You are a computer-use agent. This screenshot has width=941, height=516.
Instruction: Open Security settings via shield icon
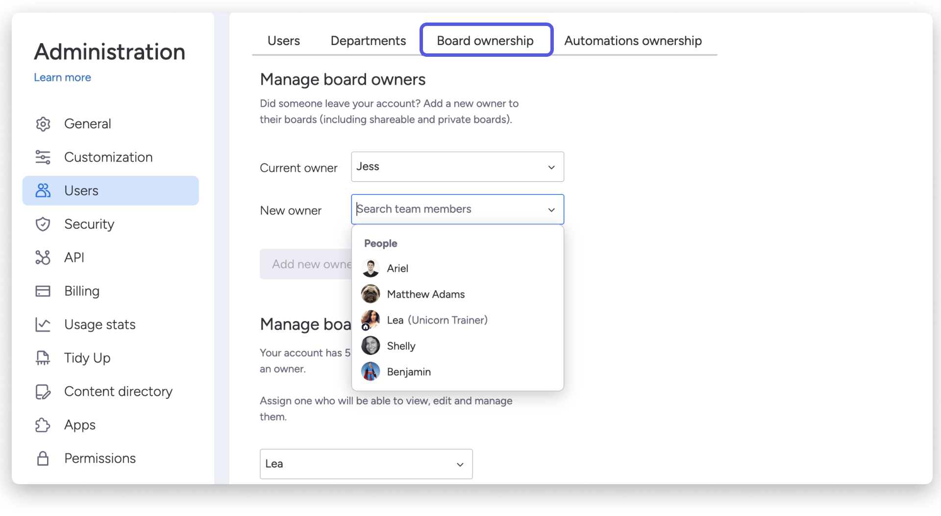[x=43, y=224]
